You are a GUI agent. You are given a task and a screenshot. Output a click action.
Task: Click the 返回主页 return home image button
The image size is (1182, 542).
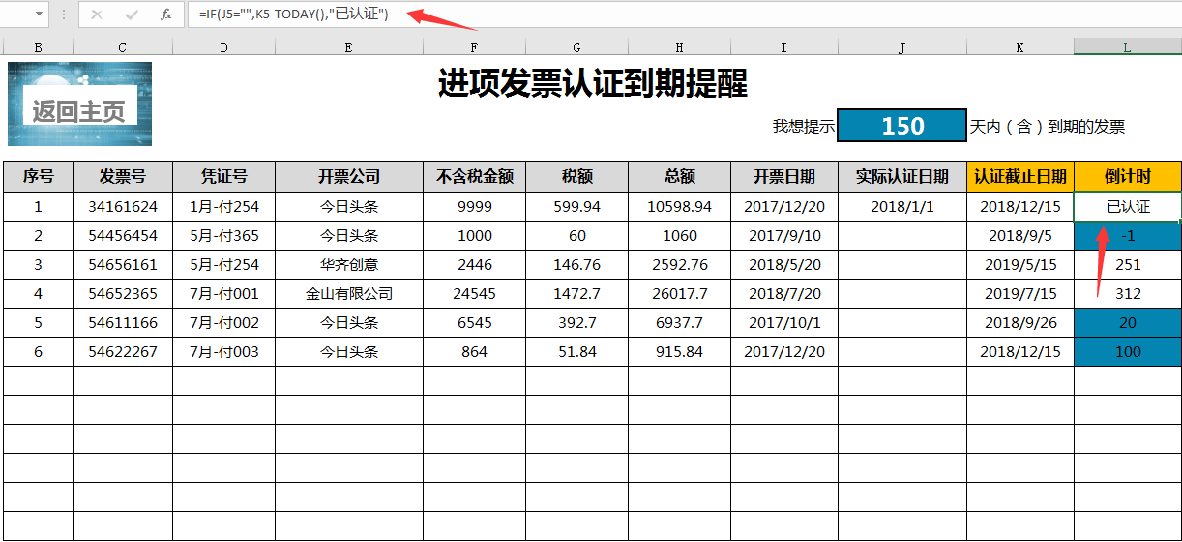point(79,104)
